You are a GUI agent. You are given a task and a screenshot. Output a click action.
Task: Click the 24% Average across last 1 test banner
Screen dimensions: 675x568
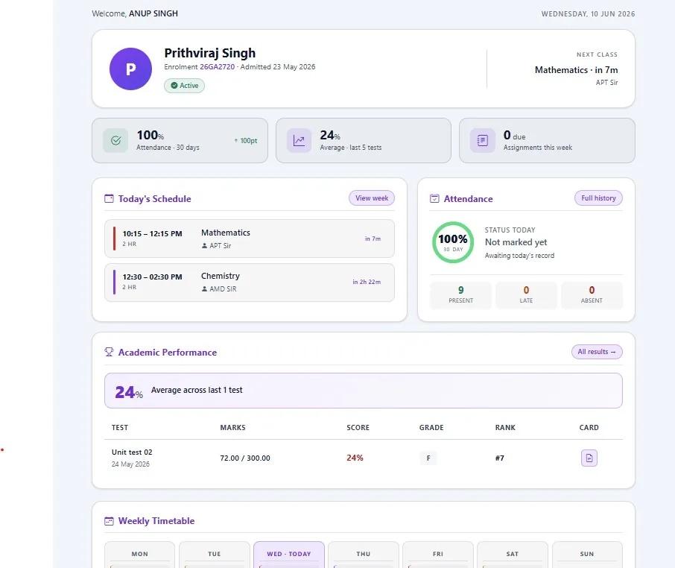pyautogui.click(x=364, y=391)
